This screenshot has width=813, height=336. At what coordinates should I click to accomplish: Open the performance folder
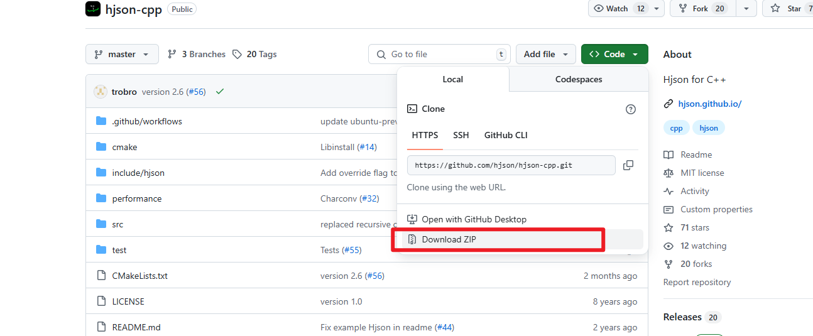pos(137,198)
